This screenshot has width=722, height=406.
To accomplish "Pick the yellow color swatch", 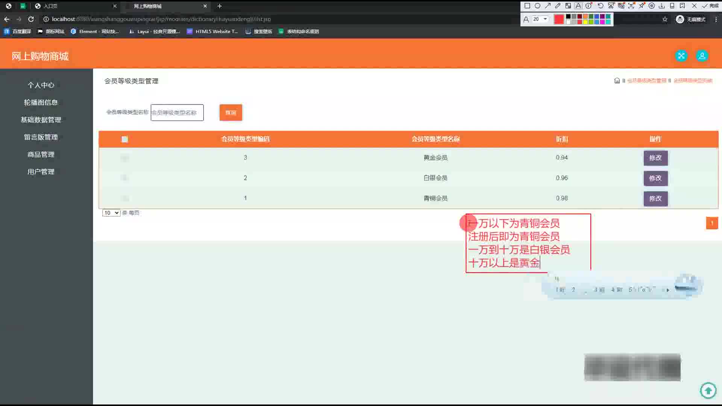I will (x=585, y=22).
